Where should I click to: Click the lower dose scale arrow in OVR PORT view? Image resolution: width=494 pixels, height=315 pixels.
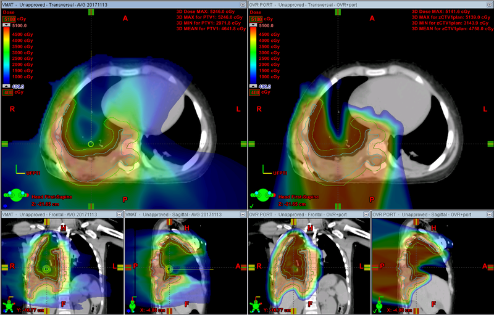coord(253,86)
